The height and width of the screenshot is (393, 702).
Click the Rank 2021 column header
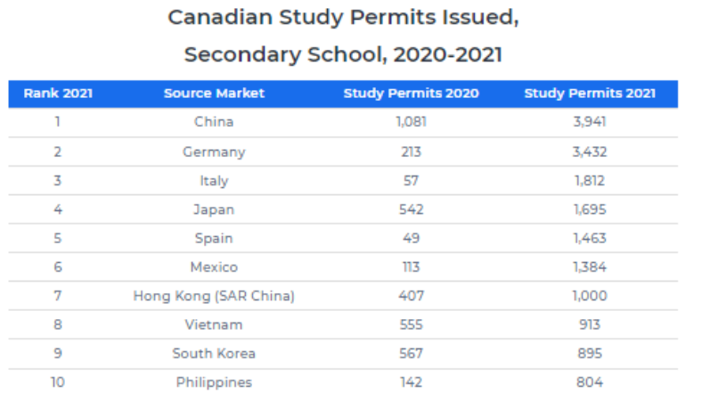pos(58,94)
